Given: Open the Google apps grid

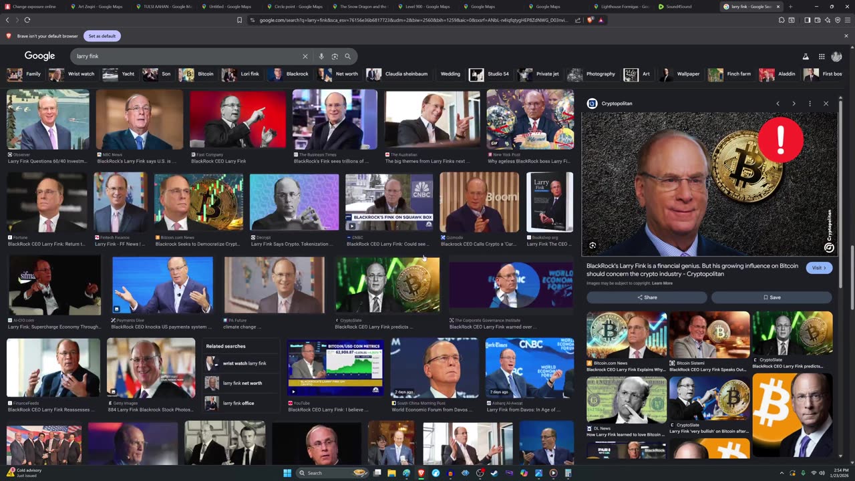Looking at the screenshot, I should [x=822, y=57].
